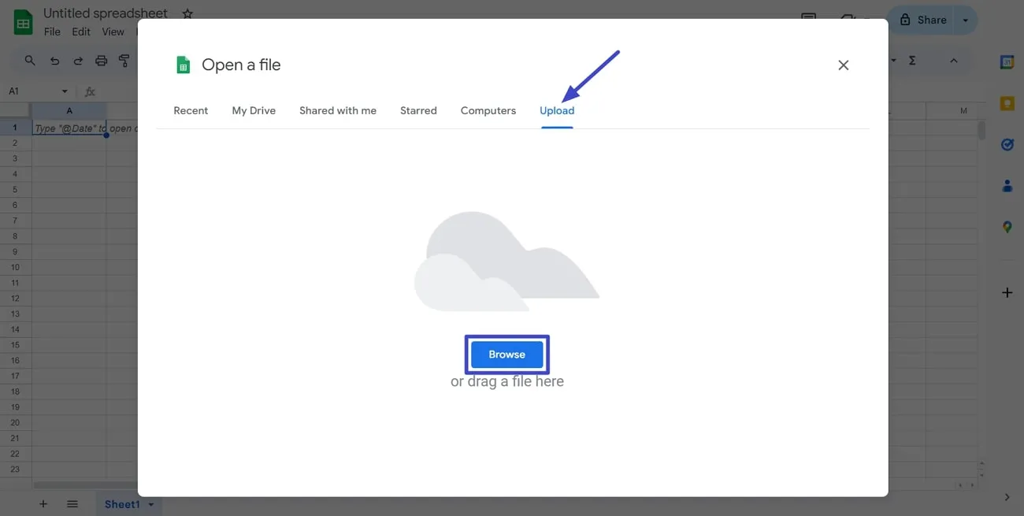This screenshot has height=516, width=1024.
Task: Click the Share button
Action: point(922,20)
